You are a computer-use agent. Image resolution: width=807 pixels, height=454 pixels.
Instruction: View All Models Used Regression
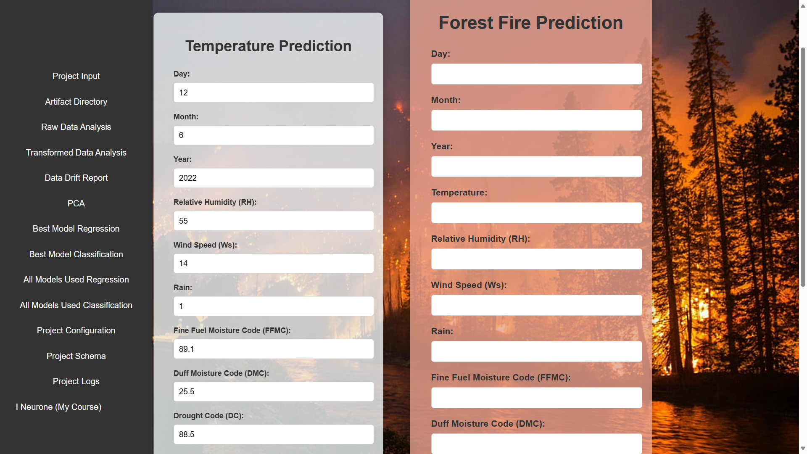pyautogui.click(x=76, y=280)
